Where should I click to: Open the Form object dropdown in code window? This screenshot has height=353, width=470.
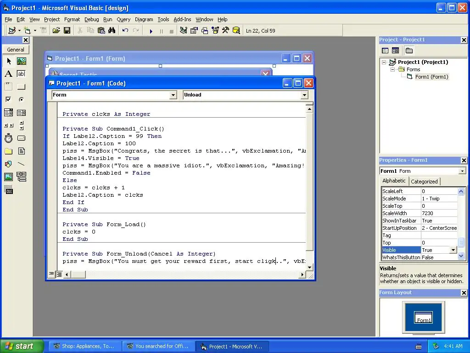click(173, 95)
